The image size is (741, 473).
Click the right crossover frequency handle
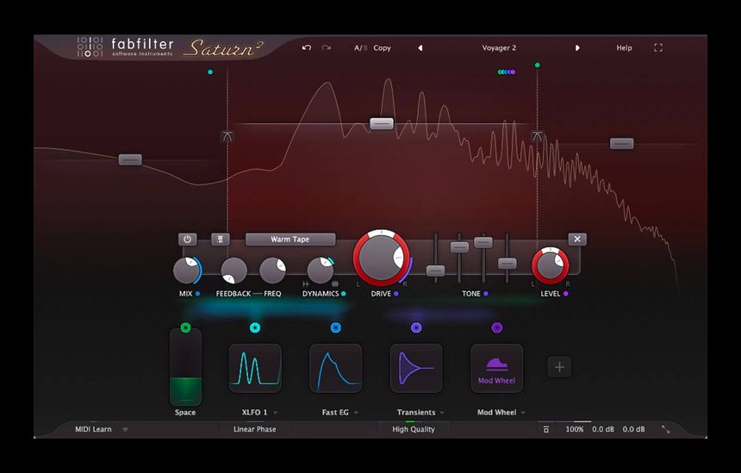tap(538, 137)
